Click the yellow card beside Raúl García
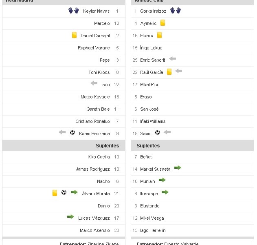The image size is (257, 245). pos(169,72)
